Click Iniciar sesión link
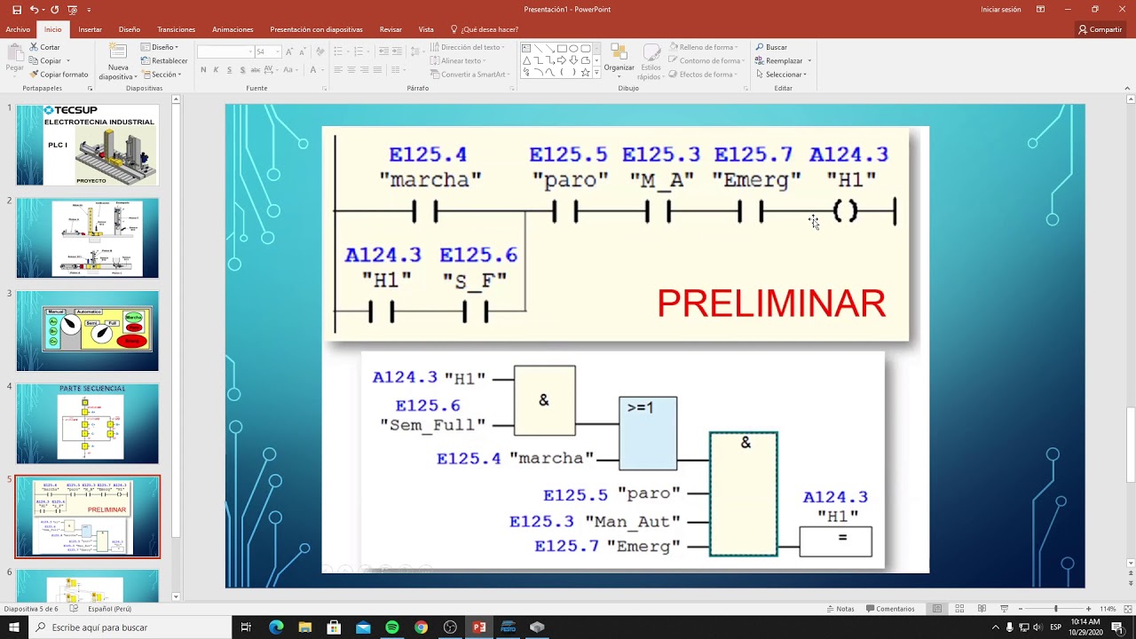Image resolution: width=1136 pixels, height=639 pixels. point(1000,9)
